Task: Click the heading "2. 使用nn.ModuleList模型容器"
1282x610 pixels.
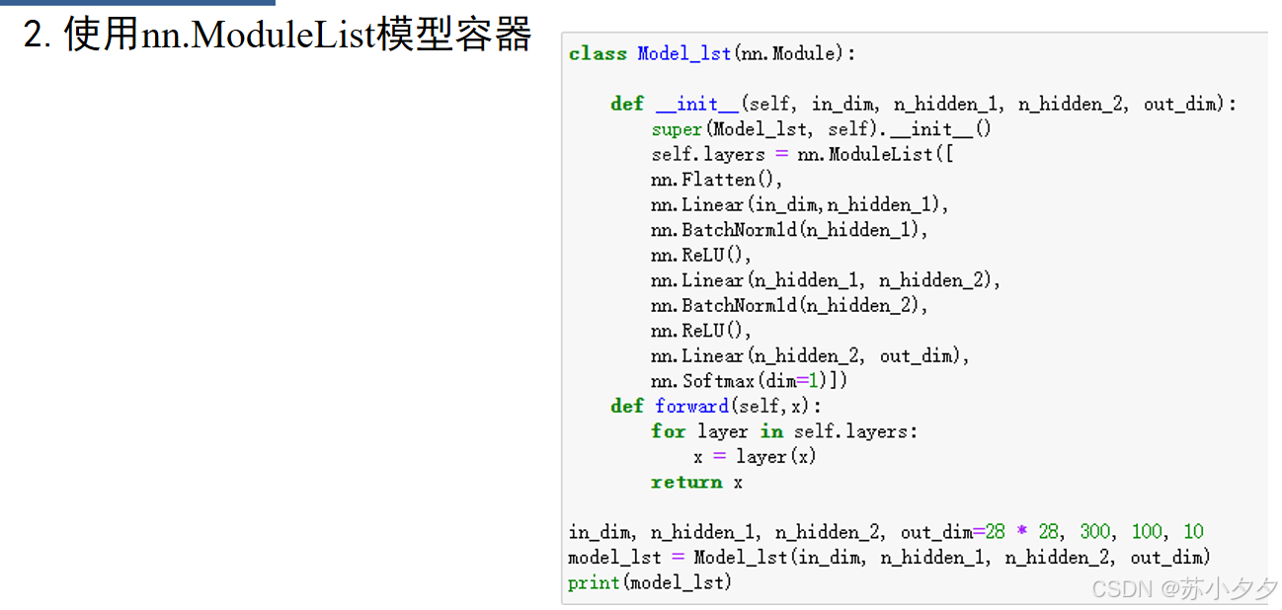Action: click(x=278, y=35)
